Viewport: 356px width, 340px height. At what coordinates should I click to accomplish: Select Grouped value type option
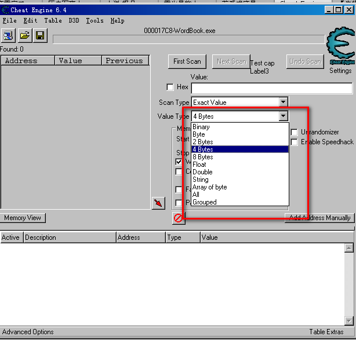click(x=240, y=202)
